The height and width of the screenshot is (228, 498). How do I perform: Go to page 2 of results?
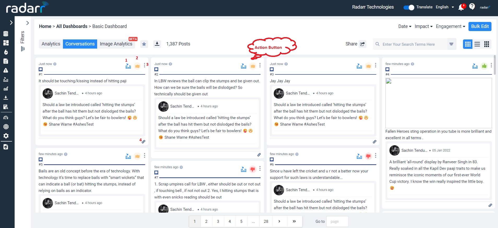206,221
